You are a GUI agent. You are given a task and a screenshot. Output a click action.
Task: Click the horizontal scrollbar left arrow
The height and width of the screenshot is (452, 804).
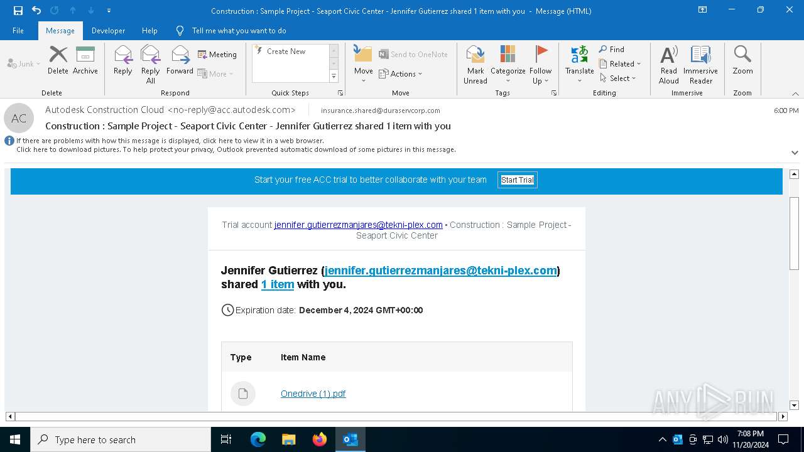[10, 416]
